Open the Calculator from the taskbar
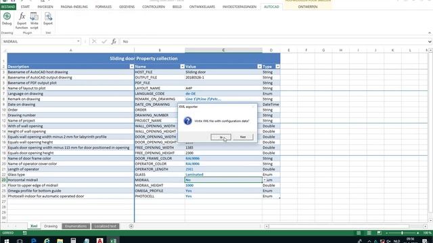The image size is (433, 243). click(73, 240)
